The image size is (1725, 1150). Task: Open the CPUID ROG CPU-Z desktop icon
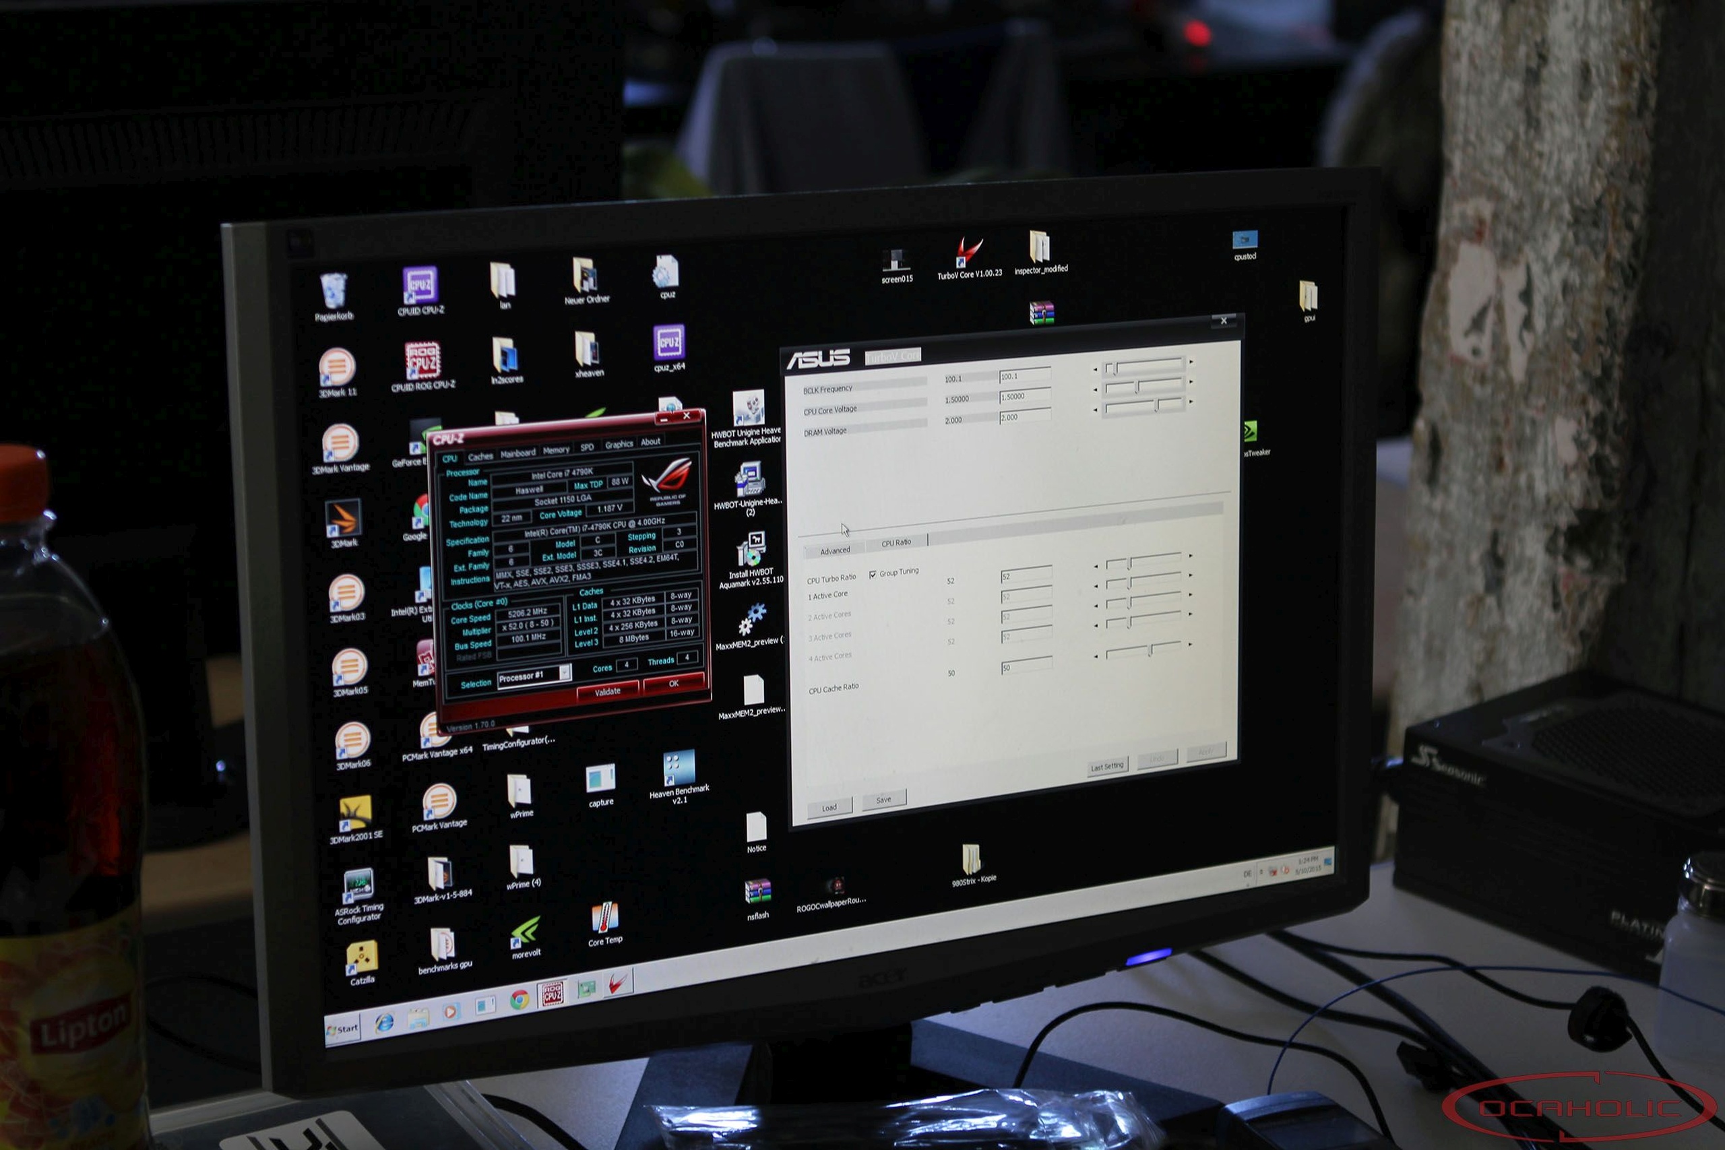[422, 361]
